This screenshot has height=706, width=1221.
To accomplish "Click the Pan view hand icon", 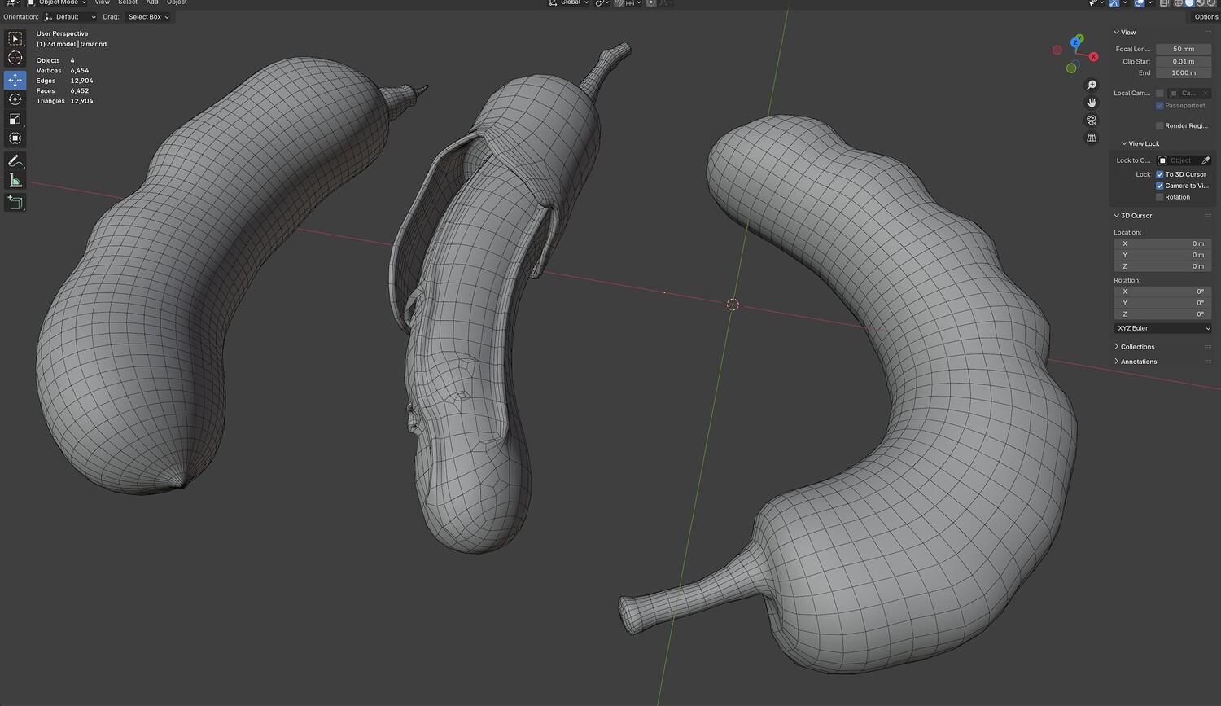I will (x=1092, y=103).
